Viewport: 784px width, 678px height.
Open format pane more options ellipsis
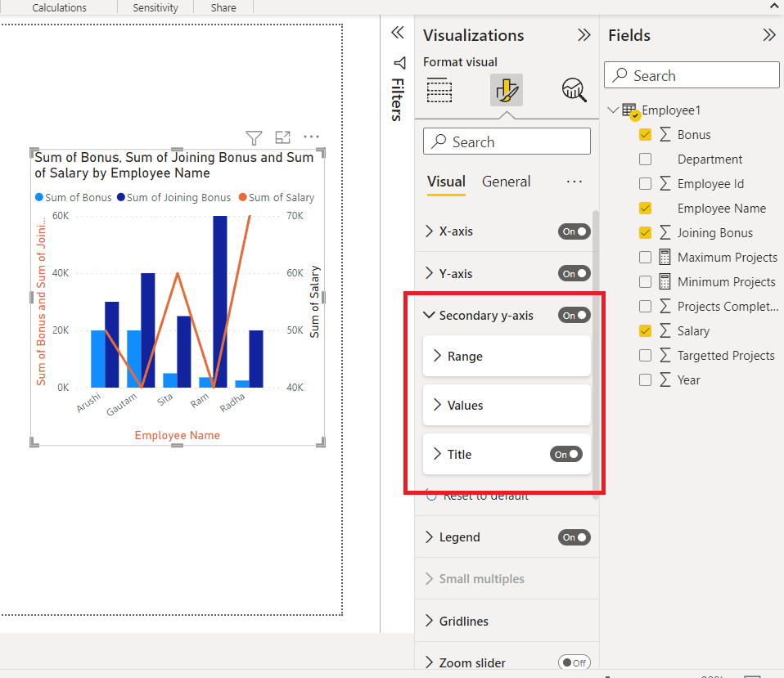574,182
